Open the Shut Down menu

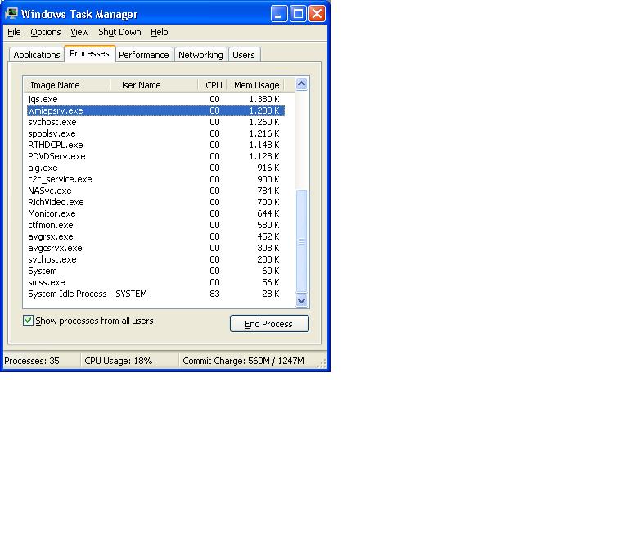coord(119,32)
